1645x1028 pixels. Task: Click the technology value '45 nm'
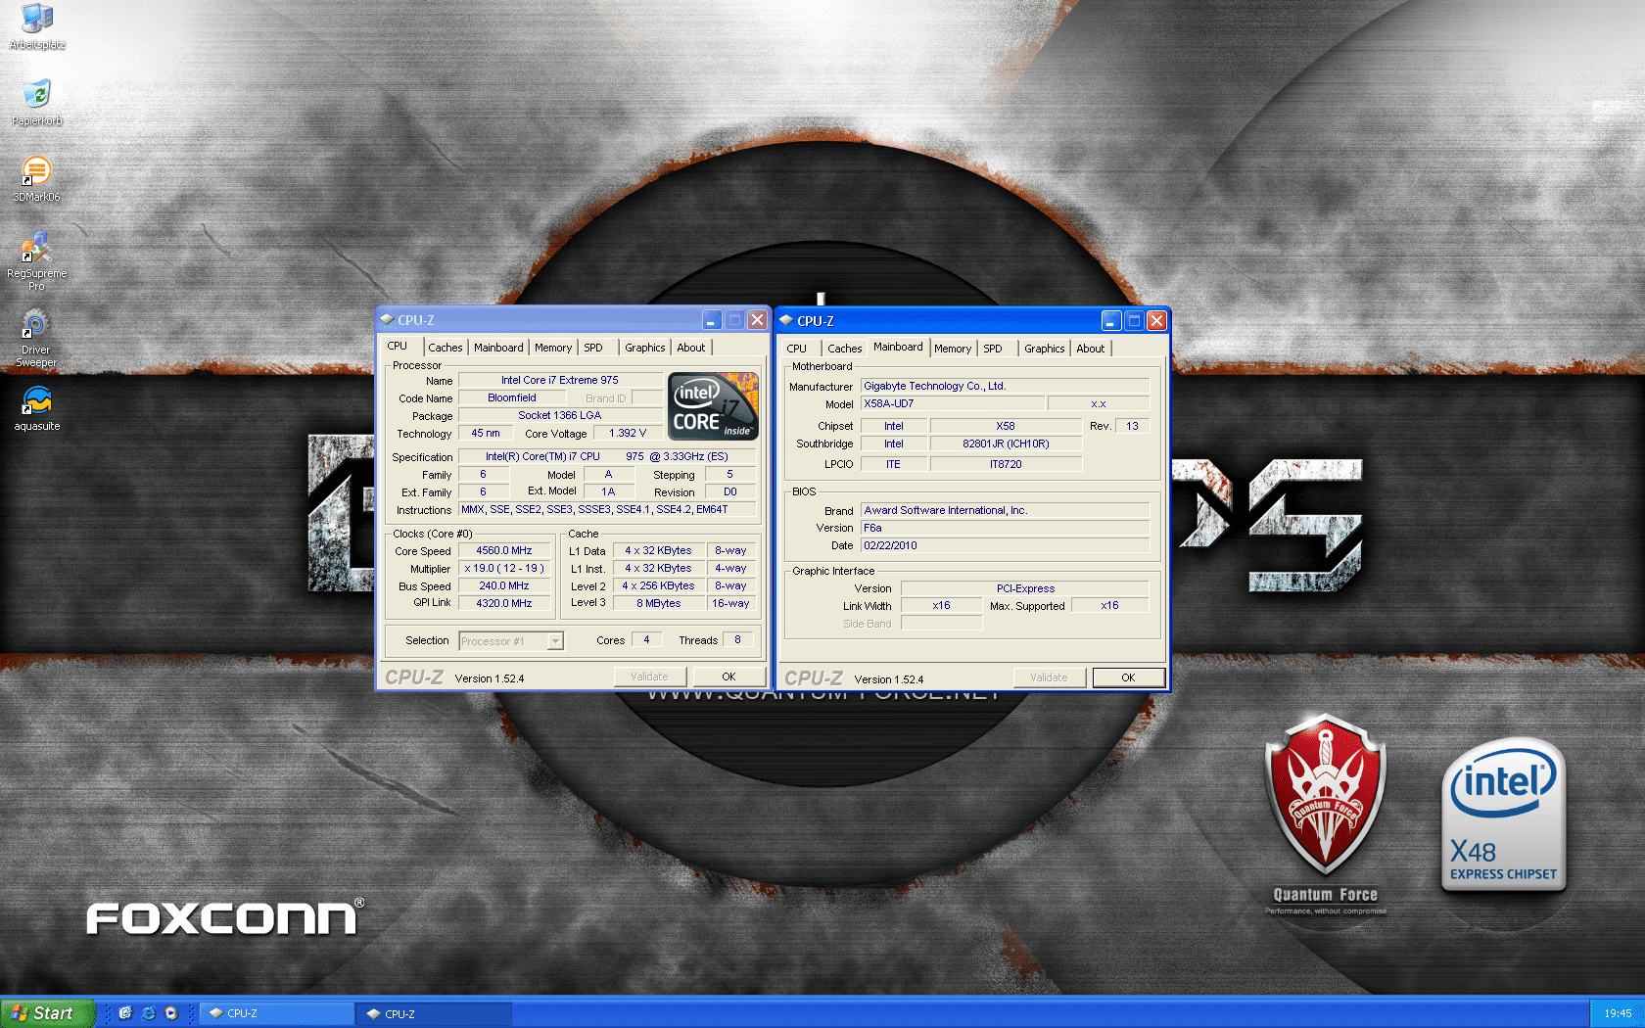tap(486, 433)
